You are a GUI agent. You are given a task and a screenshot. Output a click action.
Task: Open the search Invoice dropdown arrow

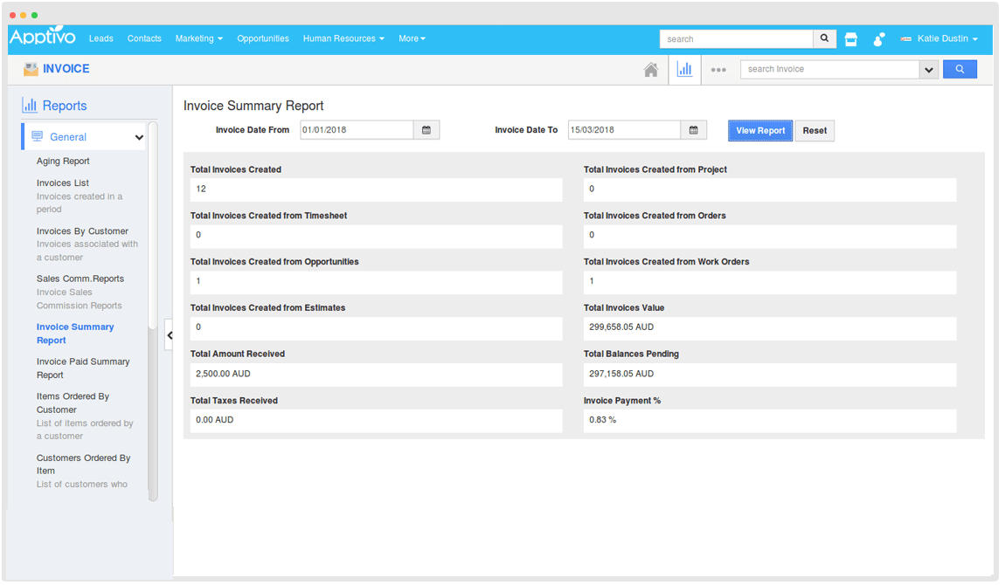pyautogui.click(x=928, y=70)
